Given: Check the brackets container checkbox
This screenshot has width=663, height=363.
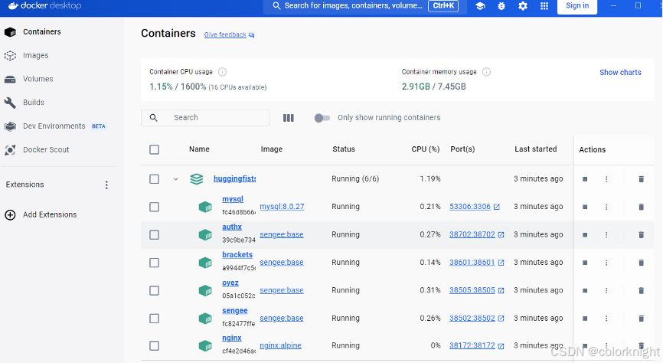Looking at the screenshot, I should (155, 263).
